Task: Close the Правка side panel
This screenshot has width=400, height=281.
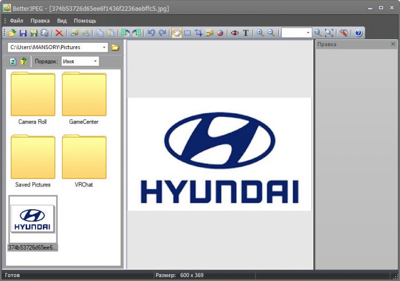Action: (x=393, y=44)
